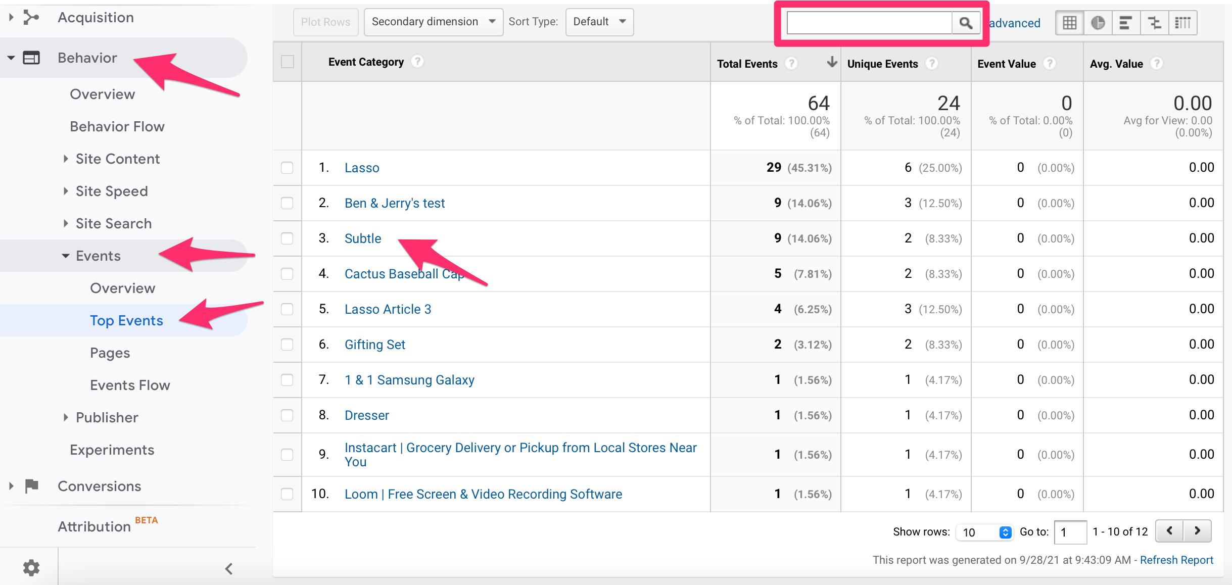Open help for Unique Events column
Image resolution: width=1232 pixels, height=585 pixels.
click(x=932, y=64)
